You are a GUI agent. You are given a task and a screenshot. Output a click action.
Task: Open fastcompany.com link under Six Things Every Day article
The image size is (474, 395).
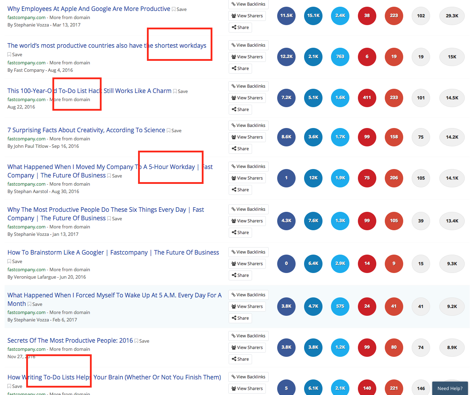tap(27, 227)
